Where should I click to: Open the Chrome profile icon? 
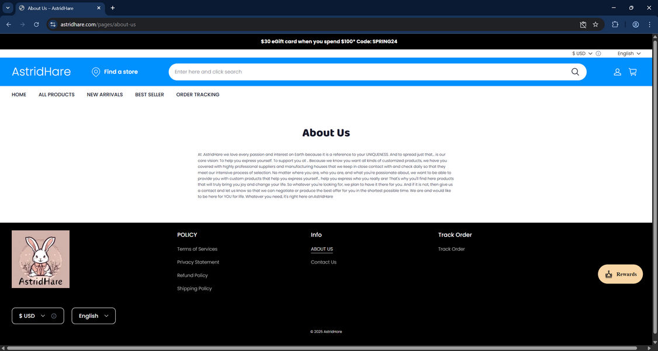(x=636, y=24)
